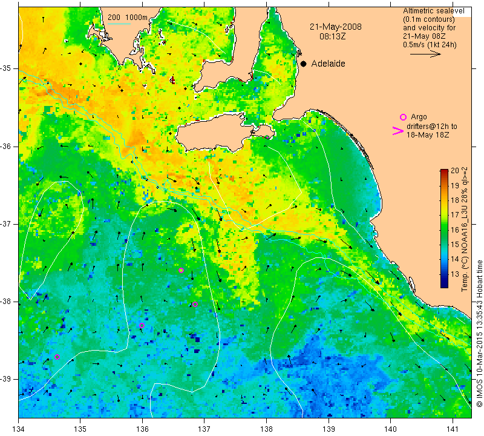Click the longitude axis label 139
Screen dimensions: 484x436
click(329, 429)
